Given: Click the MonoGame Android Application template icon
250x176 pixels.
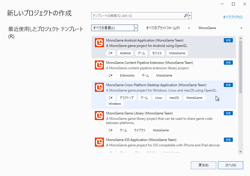Looking at the screenshot, I should (99, 43).
